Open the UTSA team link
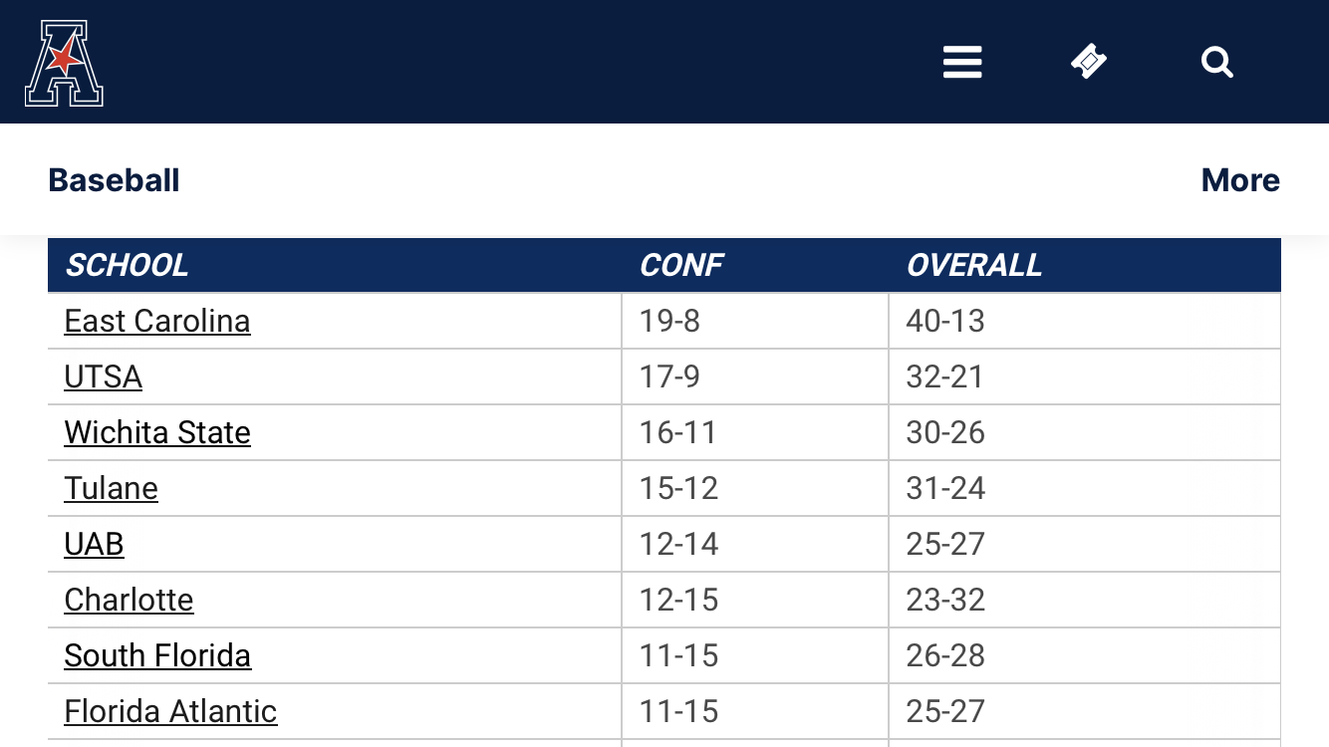This screenshot has height=747, width=1329. 103,376
